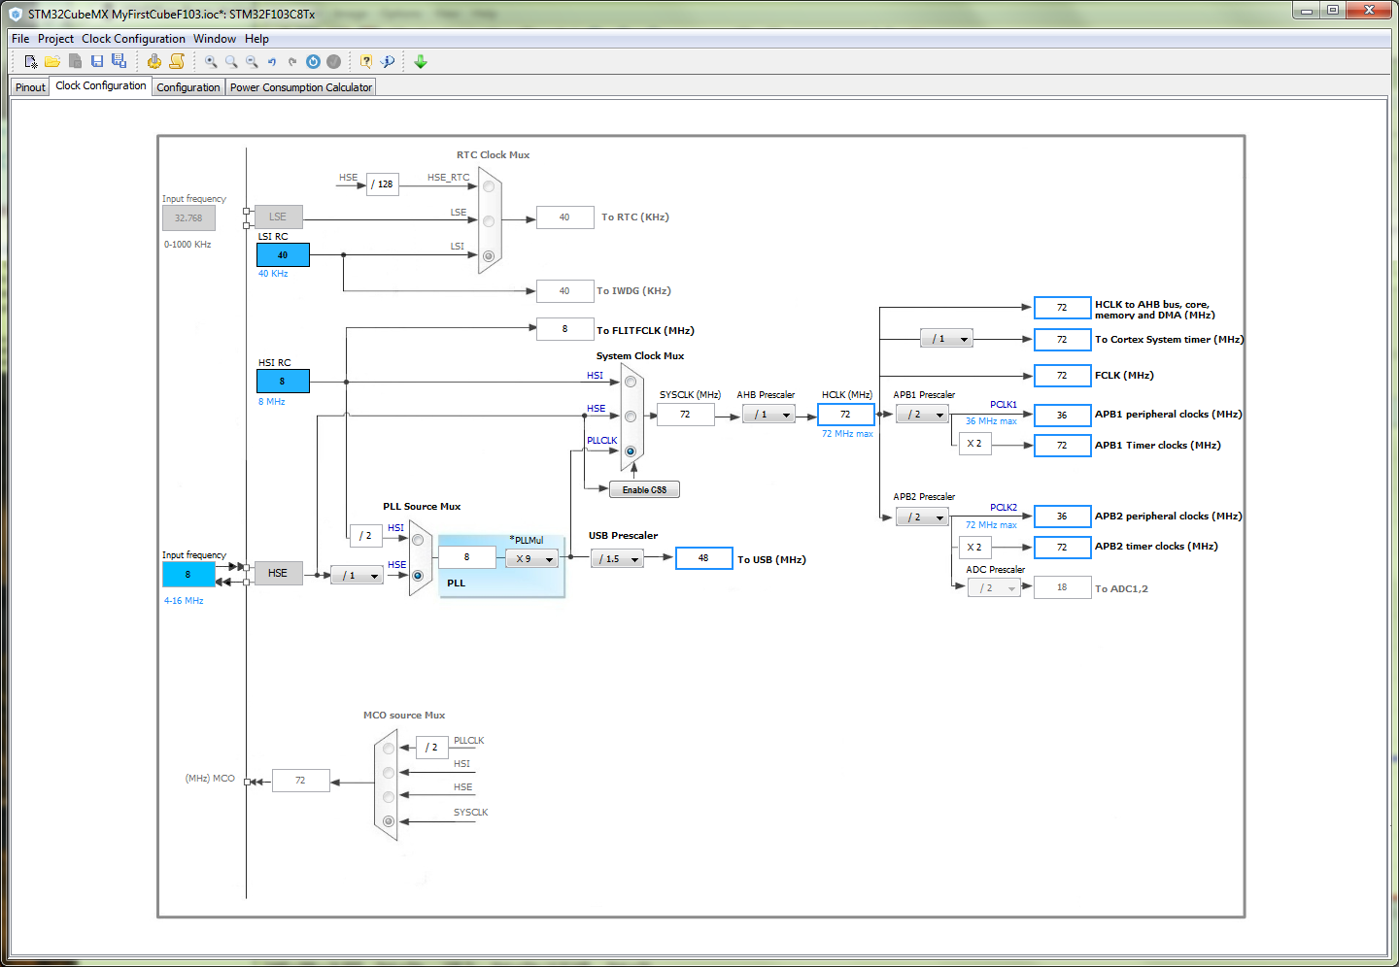1399x967 pixels.
Task: Click the To FLITFCLK 8 value box
Action: pyautogui.click(x=564, y=329)
